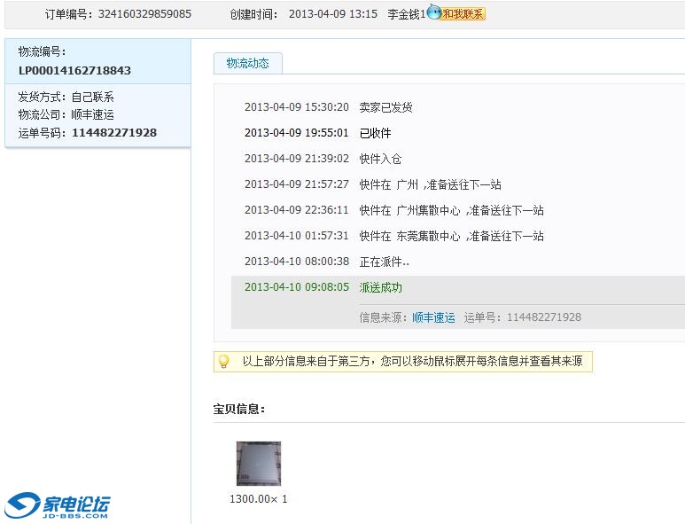Click the 运单号码 114482271928 in the left panel
The image size is (685, 524).
click(x=113, y=132)
